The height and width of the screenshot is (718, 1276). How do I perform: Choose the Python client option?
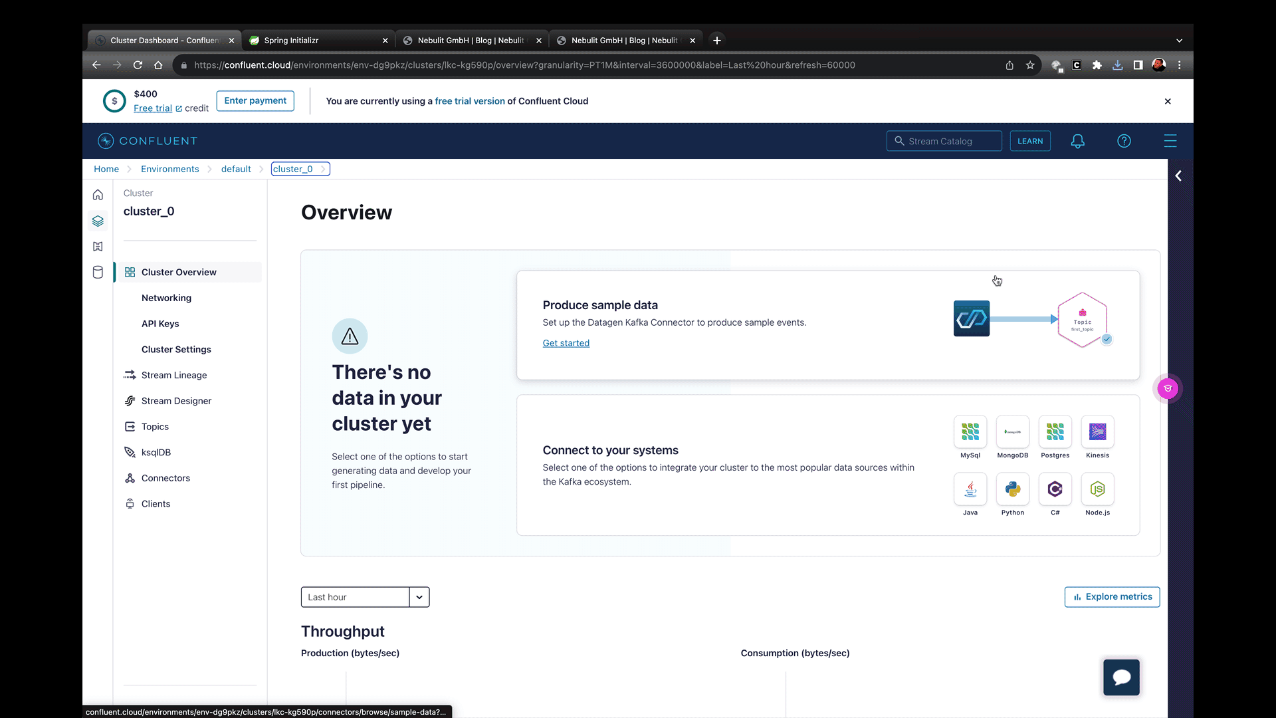click(1012, 490)
